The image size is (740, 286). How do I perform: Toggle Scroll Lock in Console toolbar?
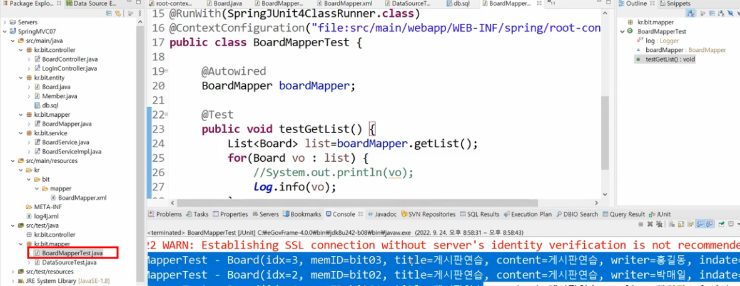pos(681,224)
